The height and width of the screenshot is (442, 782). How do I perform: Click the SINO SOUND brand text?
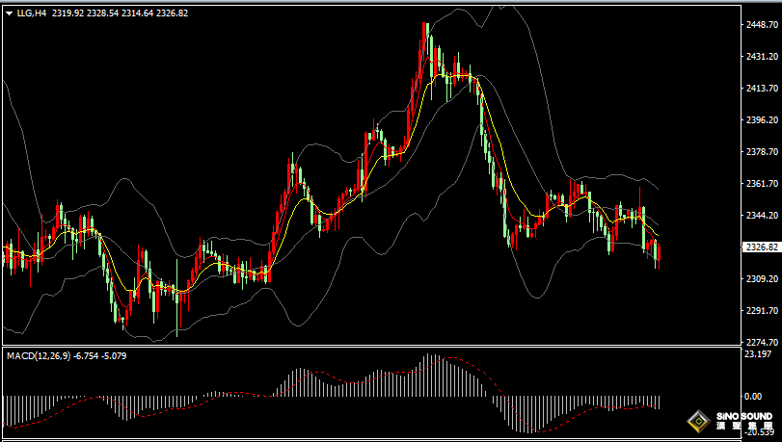pos(742,417)
